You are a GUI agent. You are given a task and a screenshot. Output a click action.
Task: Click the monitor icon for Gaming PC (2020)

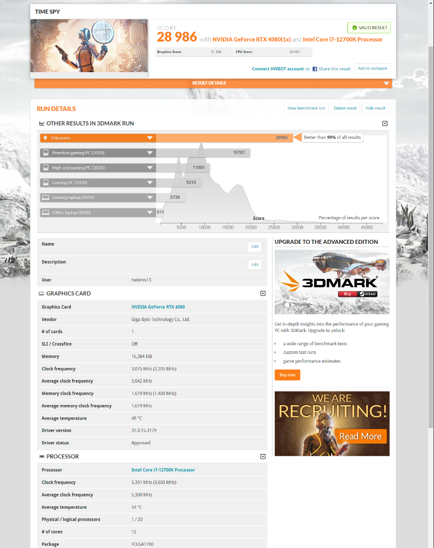(46, 183)
